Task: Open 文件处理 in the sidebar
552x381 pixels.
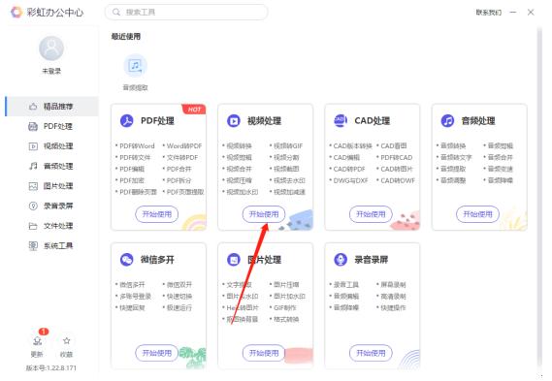Action: [x=52, y=226]
